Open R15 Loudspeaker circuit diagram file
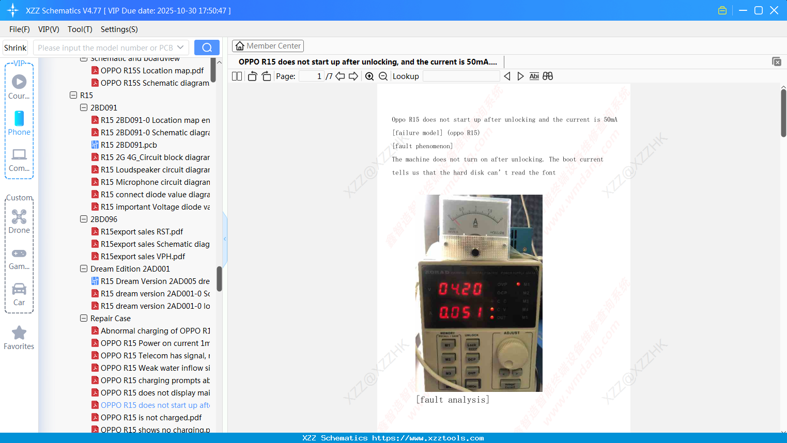 pos(150,170)
